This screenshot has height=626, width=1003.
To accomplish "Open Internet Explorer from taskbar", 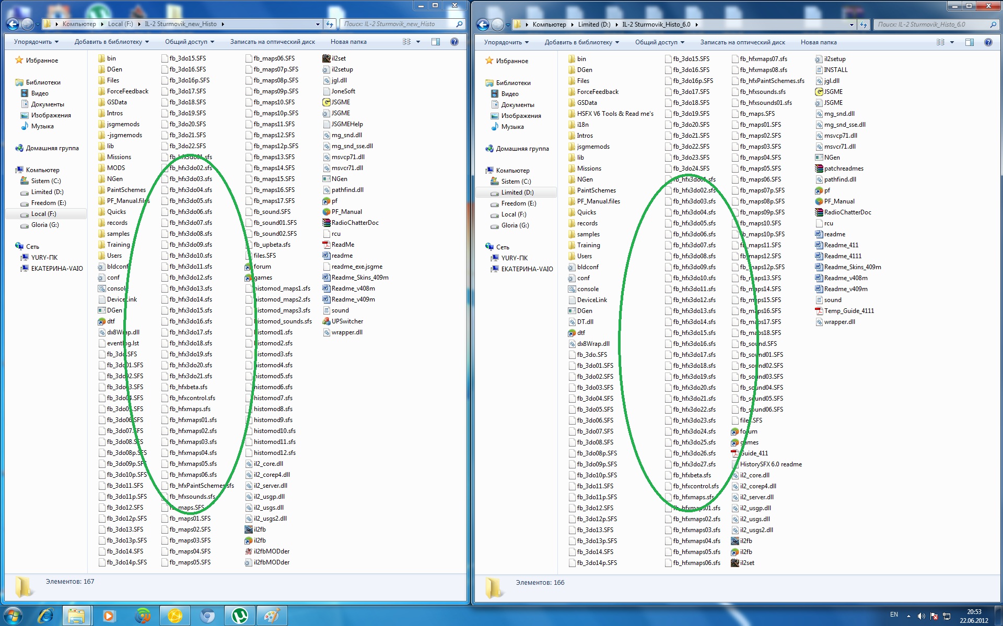I will (45, 616).
